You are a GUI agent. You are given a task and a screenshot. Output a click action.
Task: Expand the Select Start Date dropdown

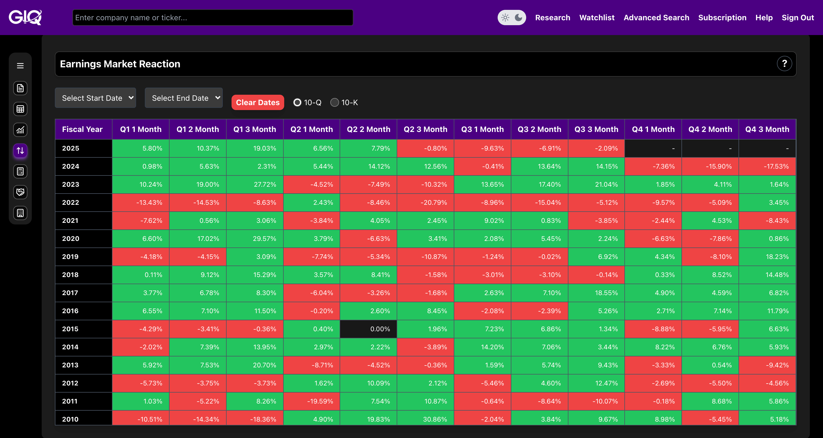(x=95, y=98)
